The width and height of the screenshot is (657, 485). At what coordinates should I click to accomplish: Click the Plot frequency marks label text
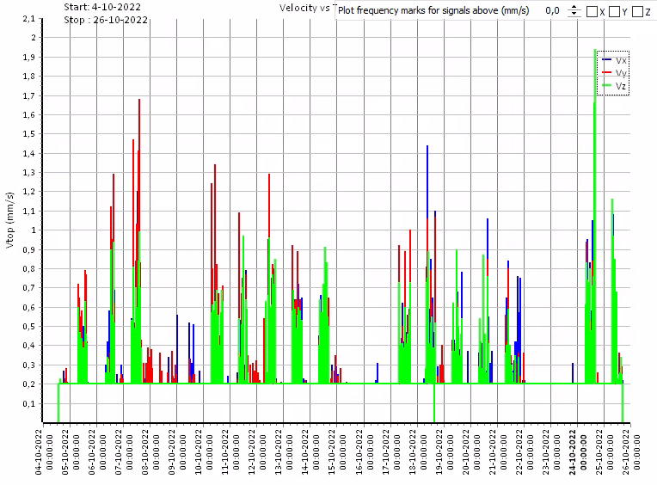[x=434, y=11]
